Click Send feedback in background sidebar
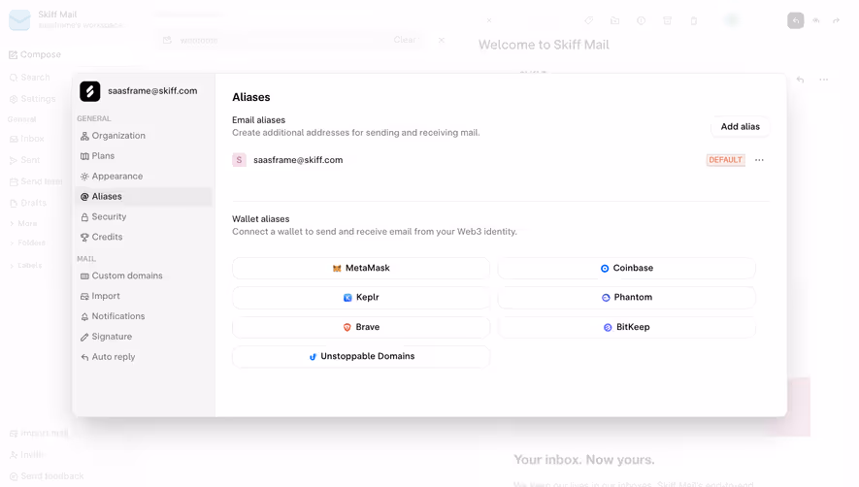The image size is (859, 487). click(x=47, y=476)
